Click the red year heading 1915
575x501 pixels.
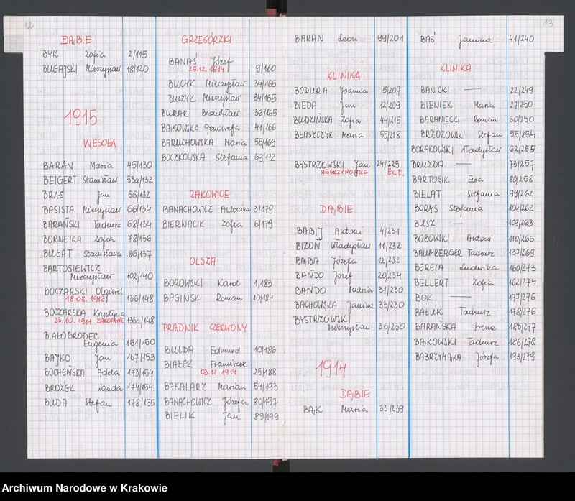80,118
